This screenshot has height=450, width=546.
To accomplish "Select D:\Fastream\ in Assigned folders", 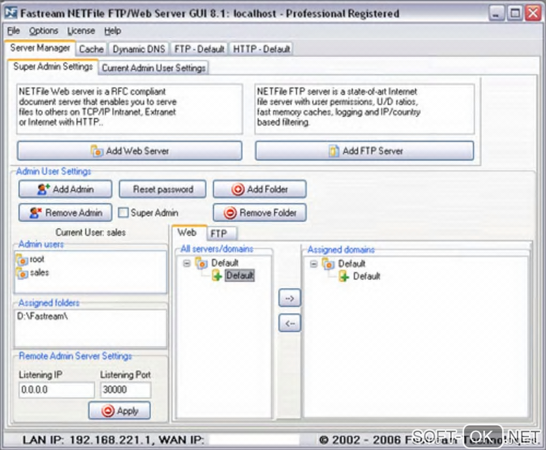I will [x=42, y=316].
